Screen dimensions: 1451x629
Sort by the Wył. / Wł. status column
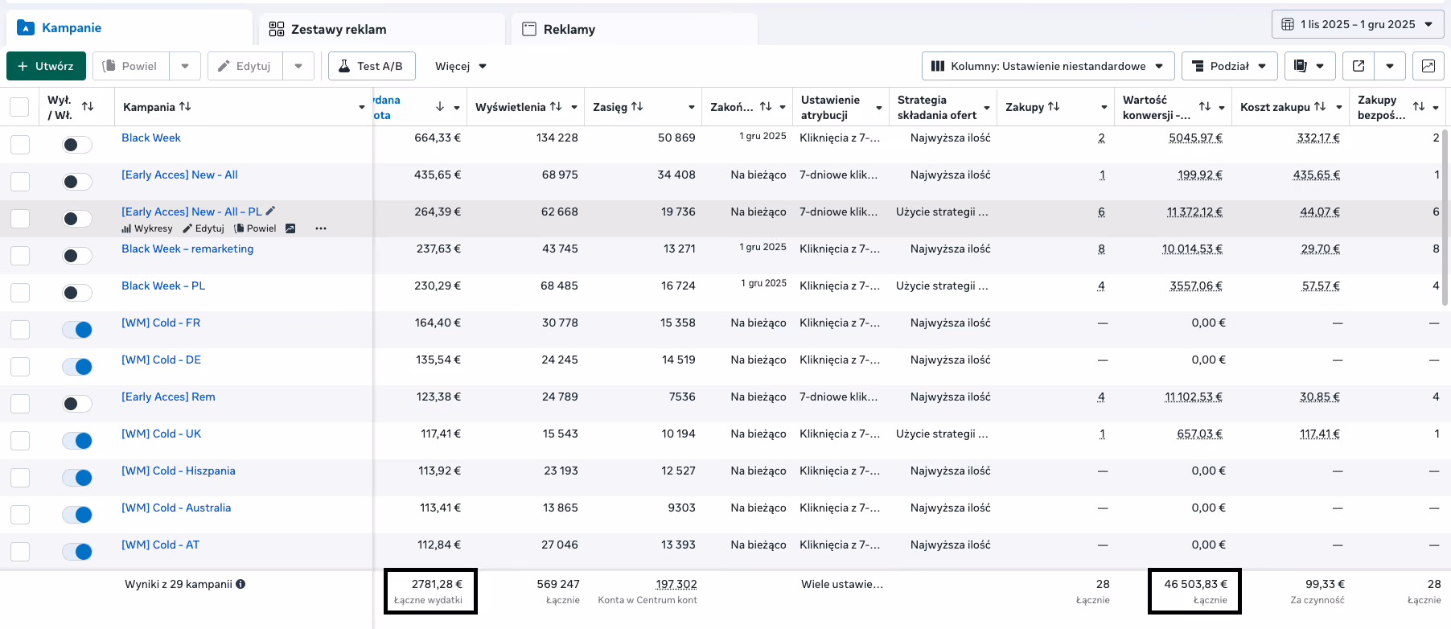[88, 106]
